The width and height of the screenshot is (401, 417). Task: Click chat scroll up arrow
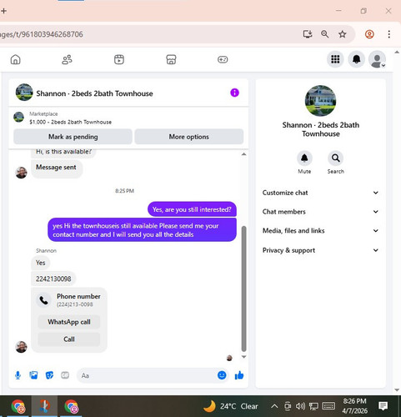(243, 154)
